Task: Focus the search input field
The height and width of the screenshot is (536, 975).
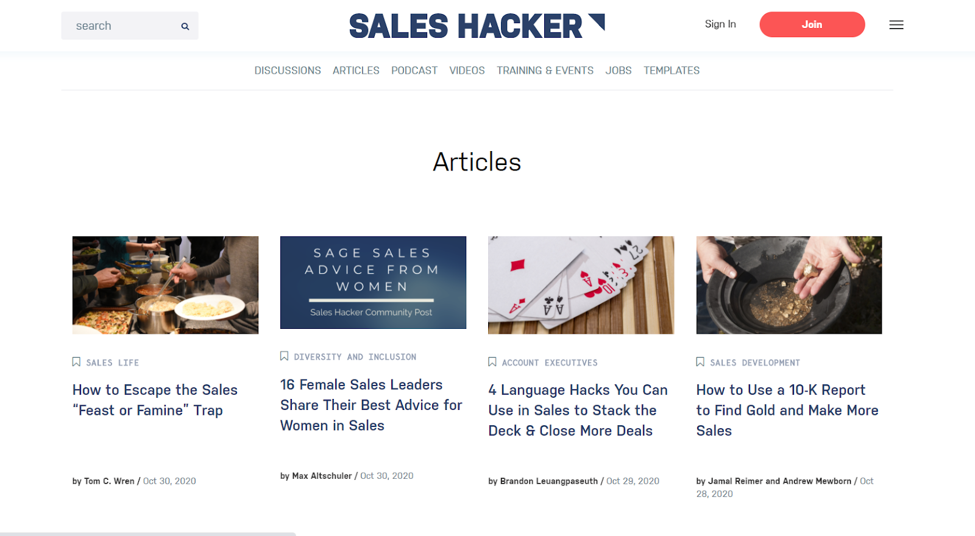Action: [122, 26]
